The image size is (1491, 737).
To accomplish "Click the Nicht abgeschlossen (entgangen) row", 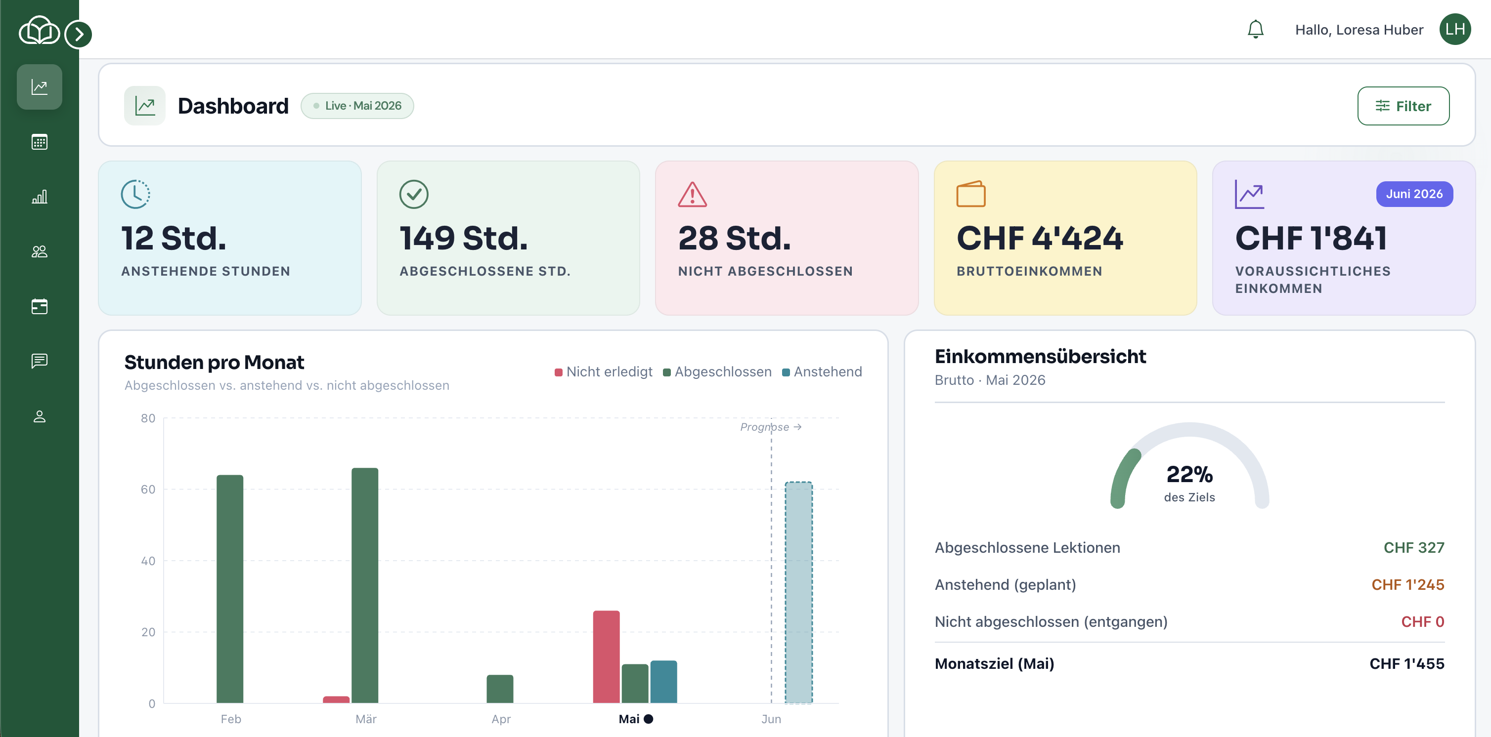I will [1189, 622].
